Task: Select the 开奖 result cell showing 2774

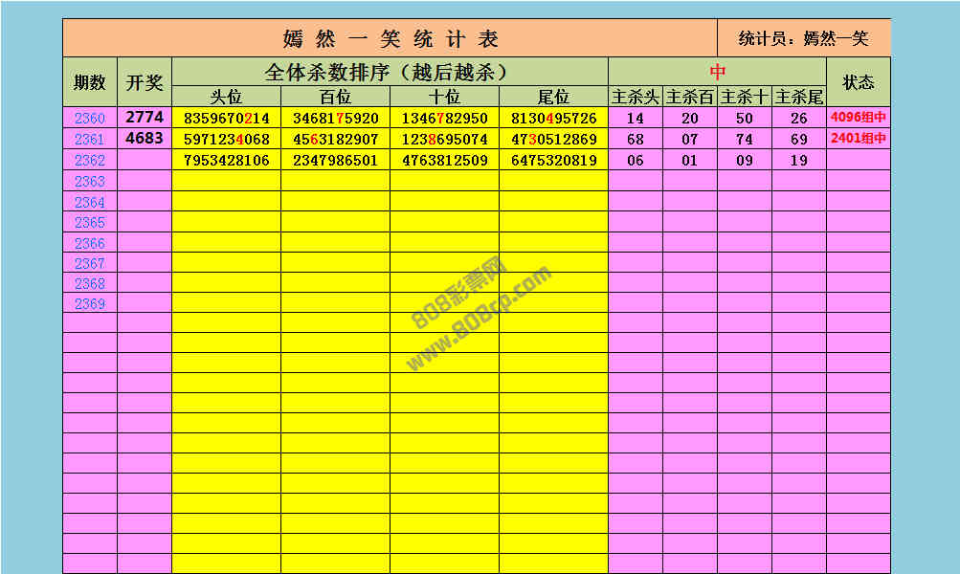Action: (145, 118)
